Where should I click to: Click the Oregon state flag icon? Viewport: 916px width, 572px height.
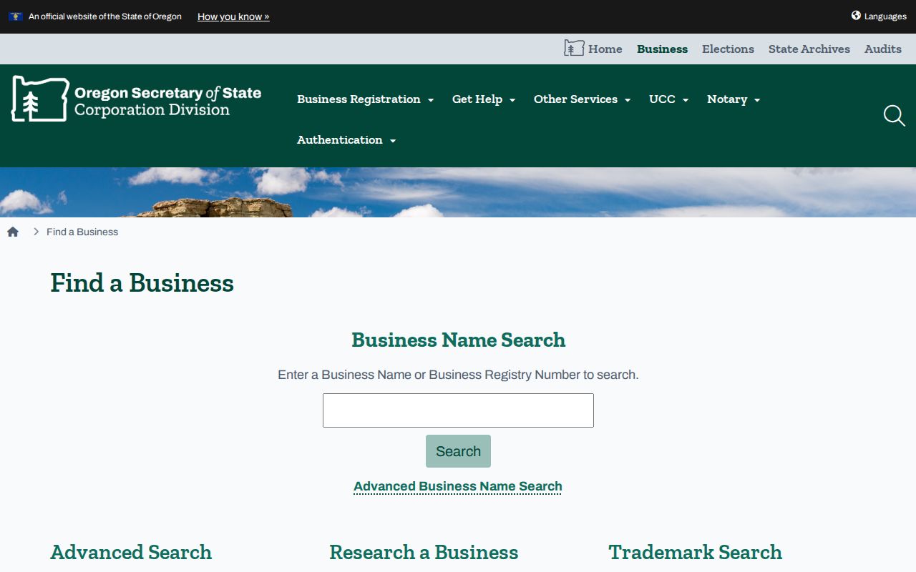pyautogui.click(x=16, y=16)
